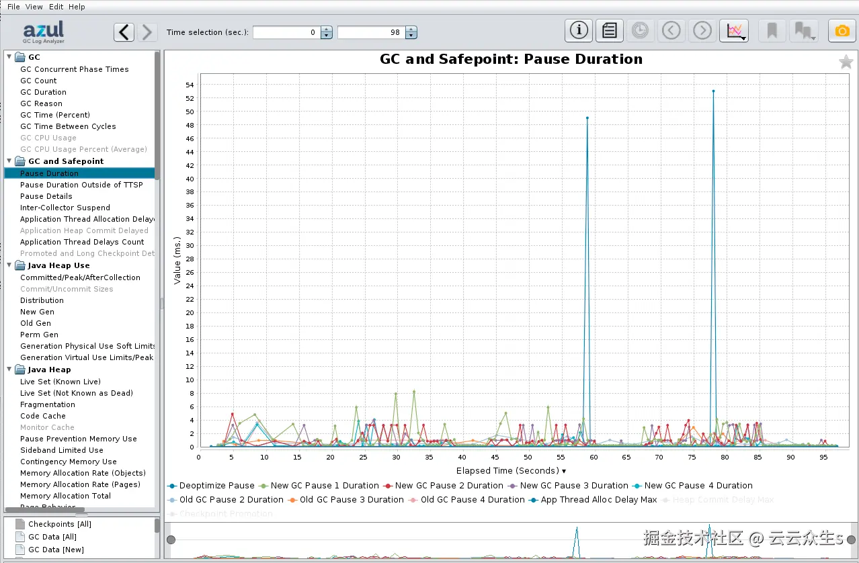Open the bookmarks list icon

(804, 30)
